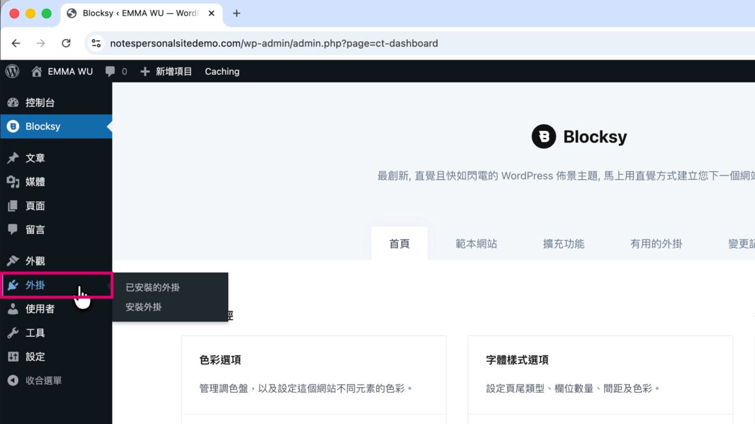This screenshot has height=424, width=755.
Task: Click the 設定 settings sliders icon
Action: click(x=13, y=357)
